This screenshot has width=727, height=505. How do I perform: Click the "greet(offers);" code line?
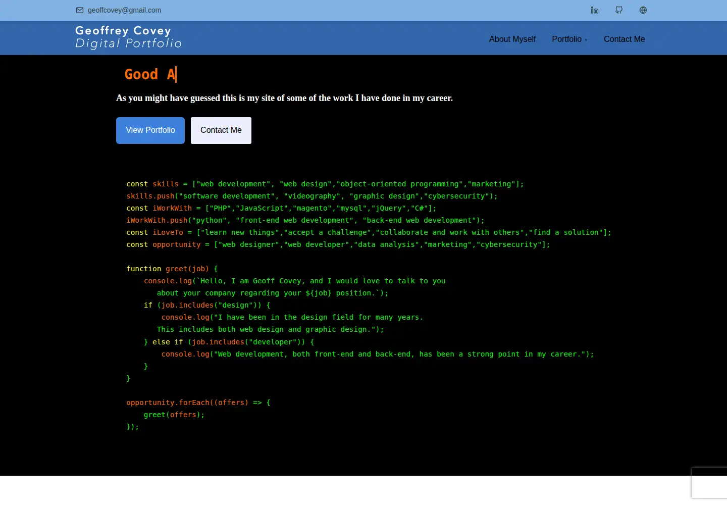(x=174, y=415)
